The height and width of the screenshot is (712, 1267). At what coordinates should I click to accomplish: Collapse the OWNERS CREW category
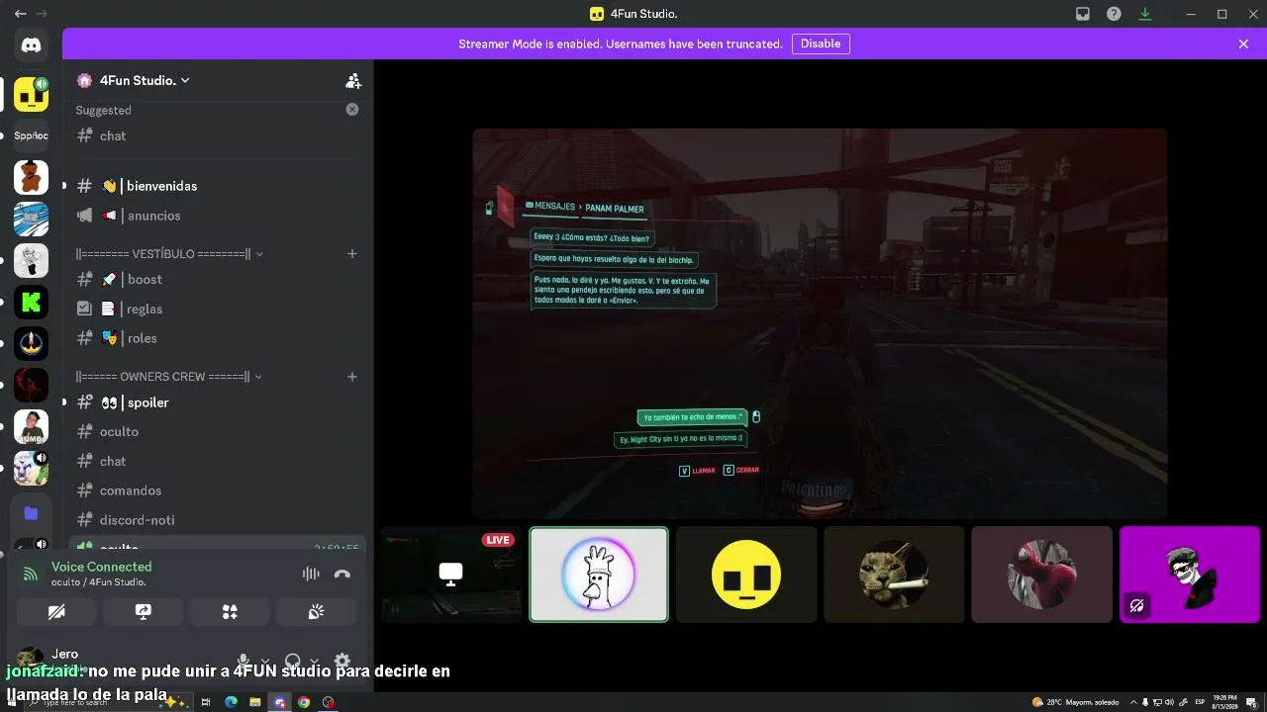169,377
